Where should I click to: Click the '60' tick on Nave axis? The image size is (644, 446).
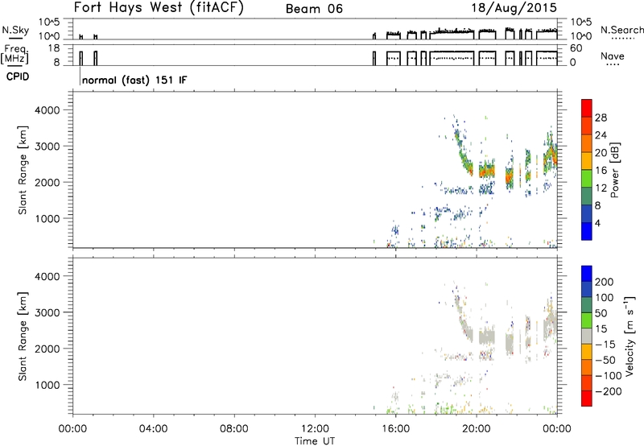(576, 48)
